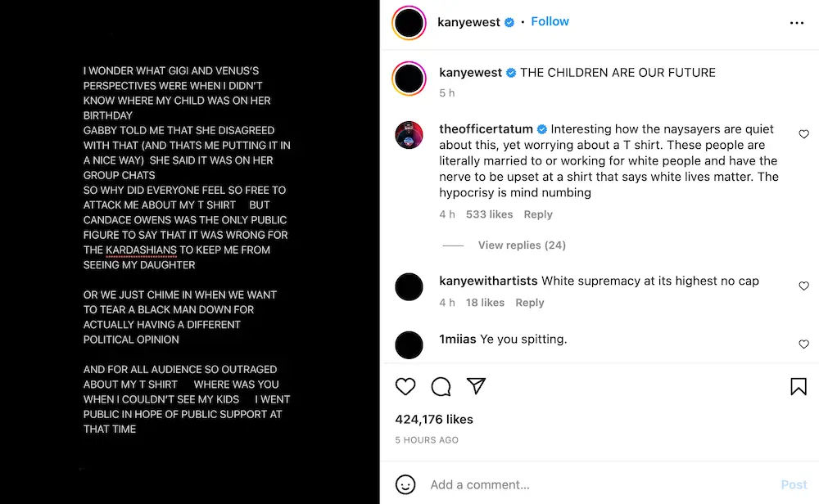Open the post options three-dot menu
This screenshot has height=504, width=819.
(797, 23)
